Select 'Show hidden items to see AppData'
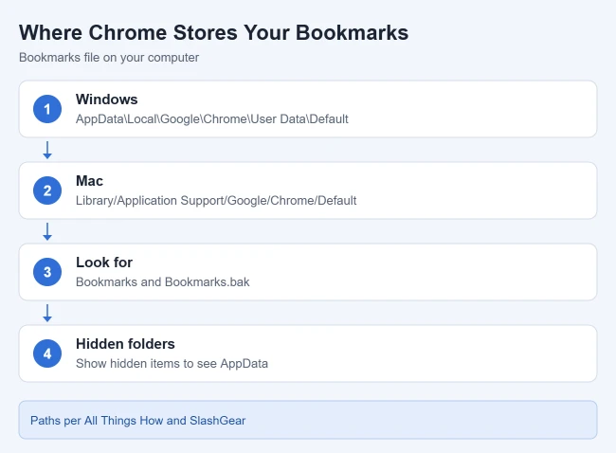Image resolution: width=616 pixels, height=453 pixels. point(172,363)
